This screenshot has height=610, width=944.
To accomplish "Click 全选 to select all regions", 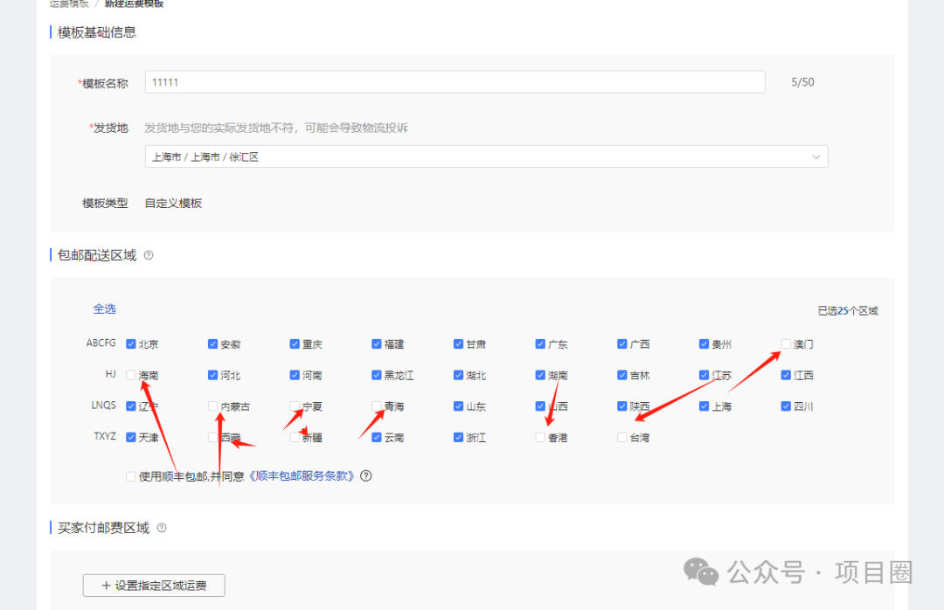I will point(104,308).
